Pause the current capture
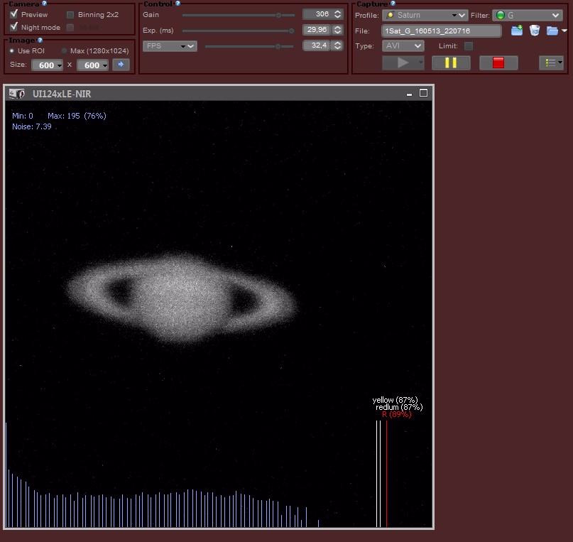The image size is (573, 542). [x=451, y=63]
